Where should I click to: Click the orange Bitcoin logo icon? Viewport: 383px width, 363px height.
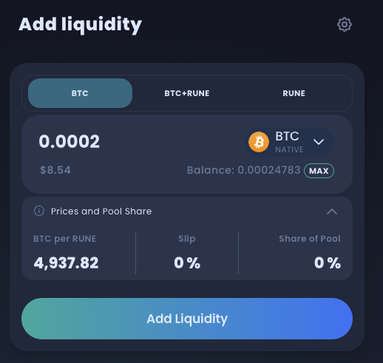click(259, 142)
